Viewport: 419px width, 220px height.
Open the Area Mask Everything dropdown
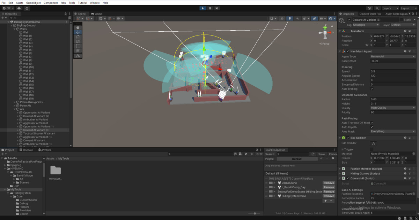click(393, 132)
